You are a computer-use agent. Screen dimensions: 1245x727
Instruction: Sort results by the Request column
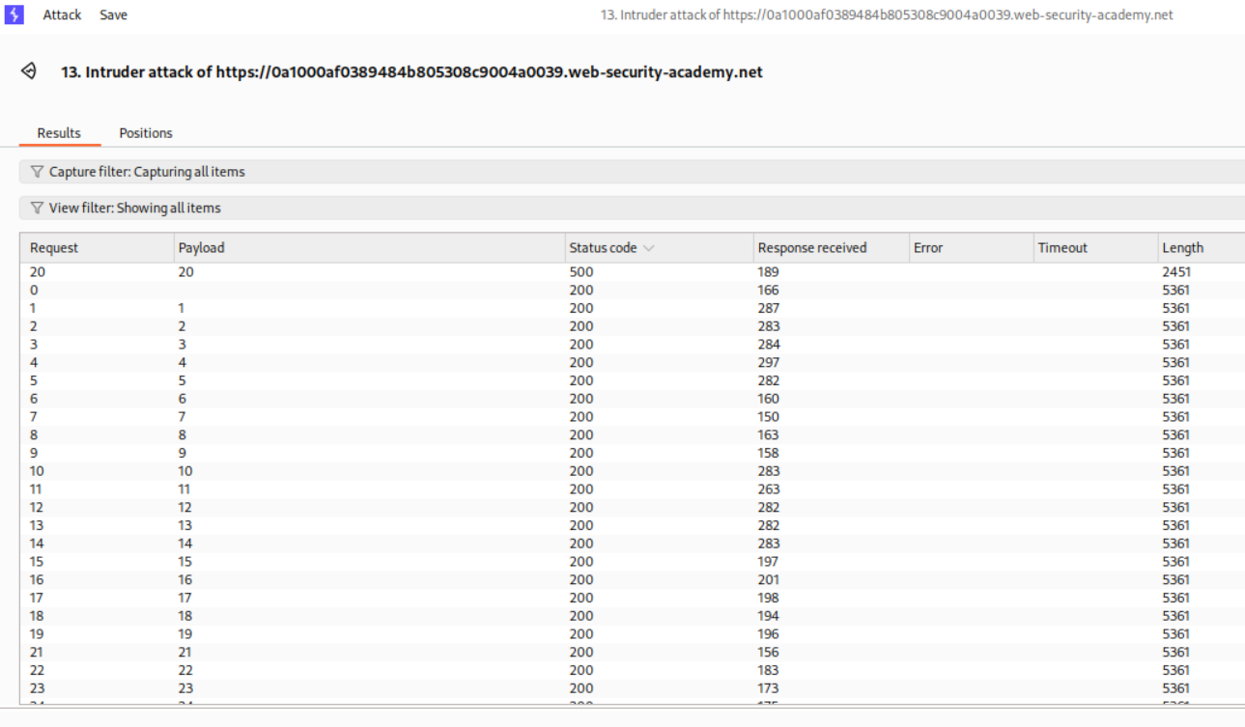(x=51, y=247)
